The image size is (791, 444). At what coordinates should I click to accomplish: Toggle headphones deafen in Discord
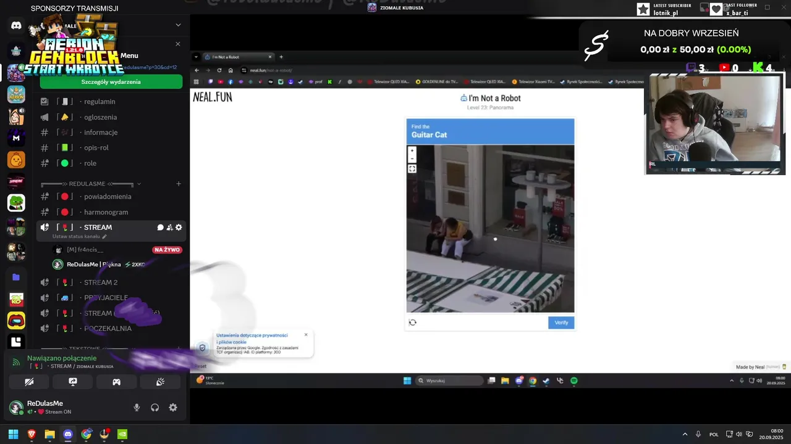coord(155,408)
